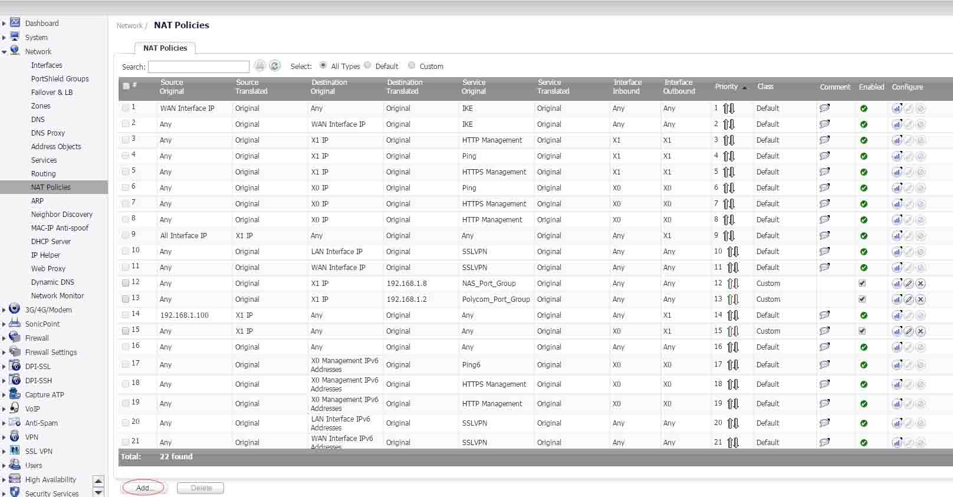Select the All Types radio button
The image size is (953, 497).
[x=323, y=65]
